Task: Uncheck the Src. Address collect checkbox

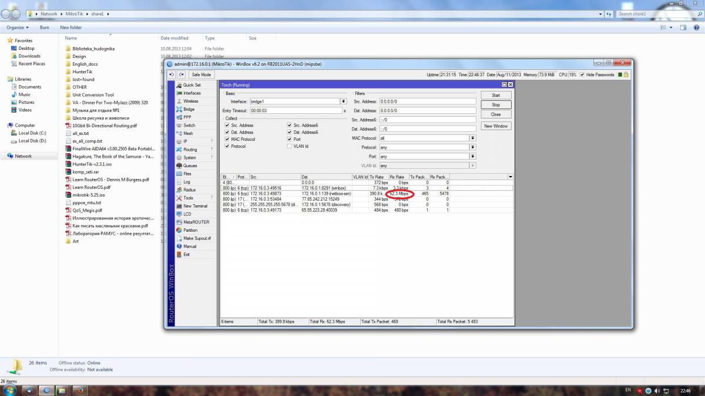Action: point(227,125)
